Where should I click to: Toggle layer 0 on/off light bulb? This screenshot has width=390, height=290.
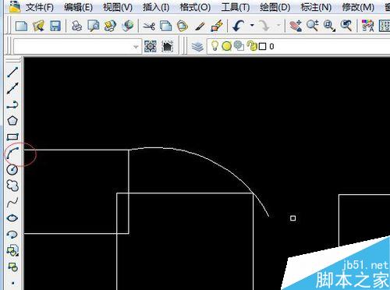[214, 46]
